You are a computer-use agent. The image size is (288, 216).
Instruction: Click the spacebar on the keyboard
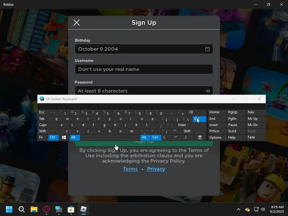(110, 137)
